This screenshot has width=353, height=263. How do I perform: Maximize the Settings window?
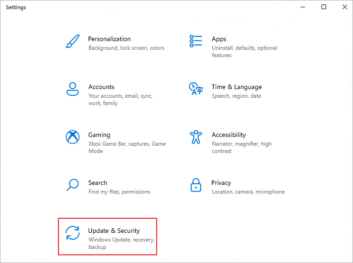pos(324,7)
